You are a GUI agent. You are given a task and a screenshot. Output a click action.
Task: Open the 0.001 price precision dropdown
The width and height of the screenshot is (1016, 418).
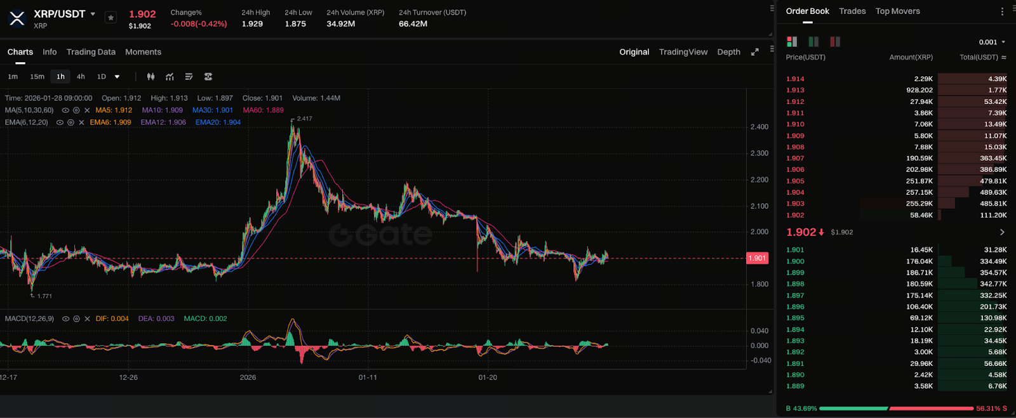(992, 42)
